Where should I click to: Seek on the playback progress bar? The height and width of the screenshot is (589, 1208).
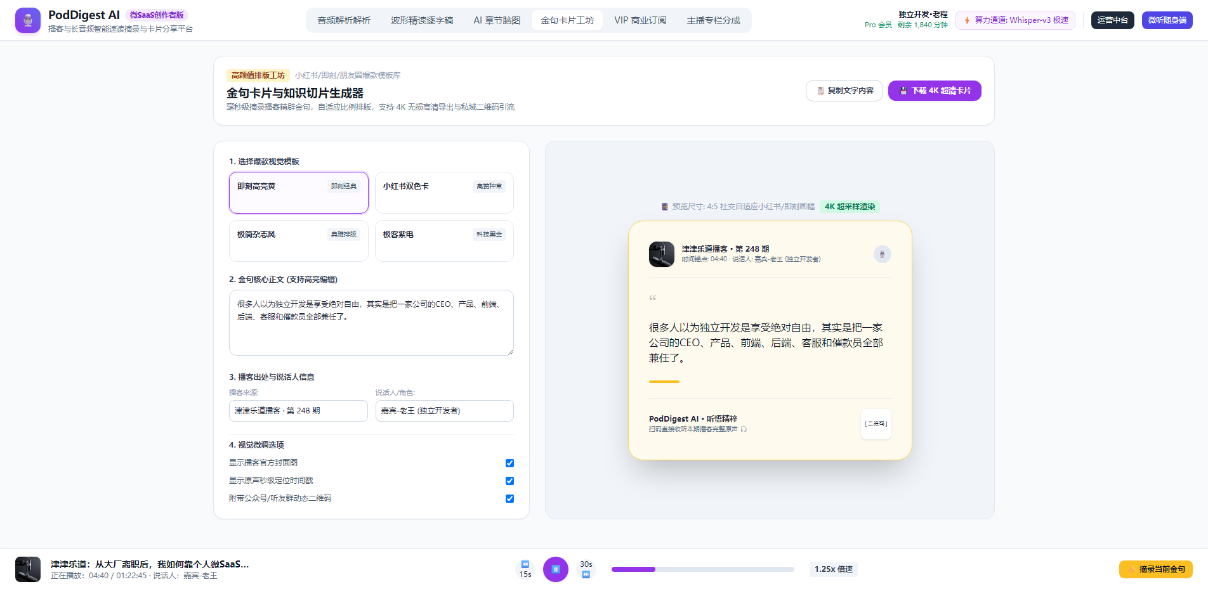pos(703,569)
